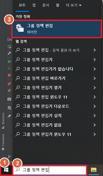Open the Favorites tool window tab
Image resolution: width=103 pixels, height=176 pixels.
3,142
